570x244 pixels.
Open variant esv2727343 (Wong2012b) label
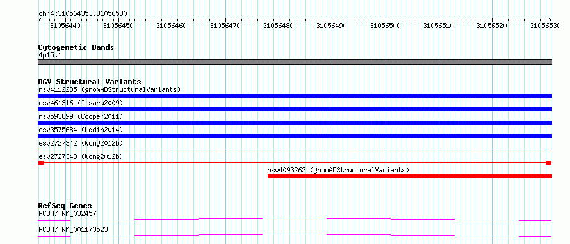point(81,156)
